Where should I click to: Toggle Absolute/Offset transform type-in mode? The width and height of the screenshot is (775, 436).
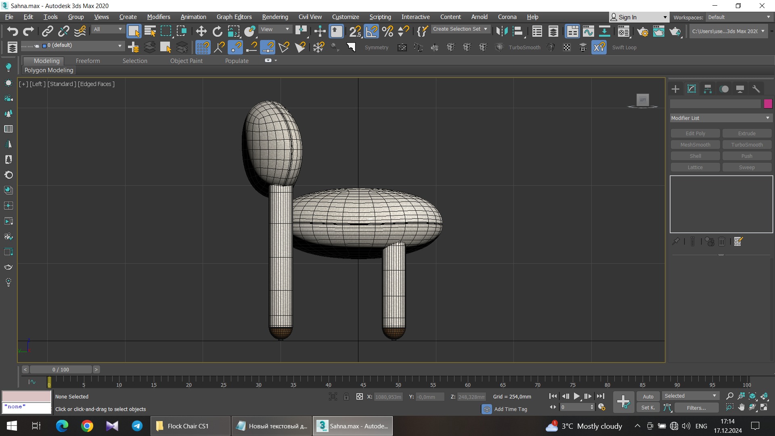point(360,396)
